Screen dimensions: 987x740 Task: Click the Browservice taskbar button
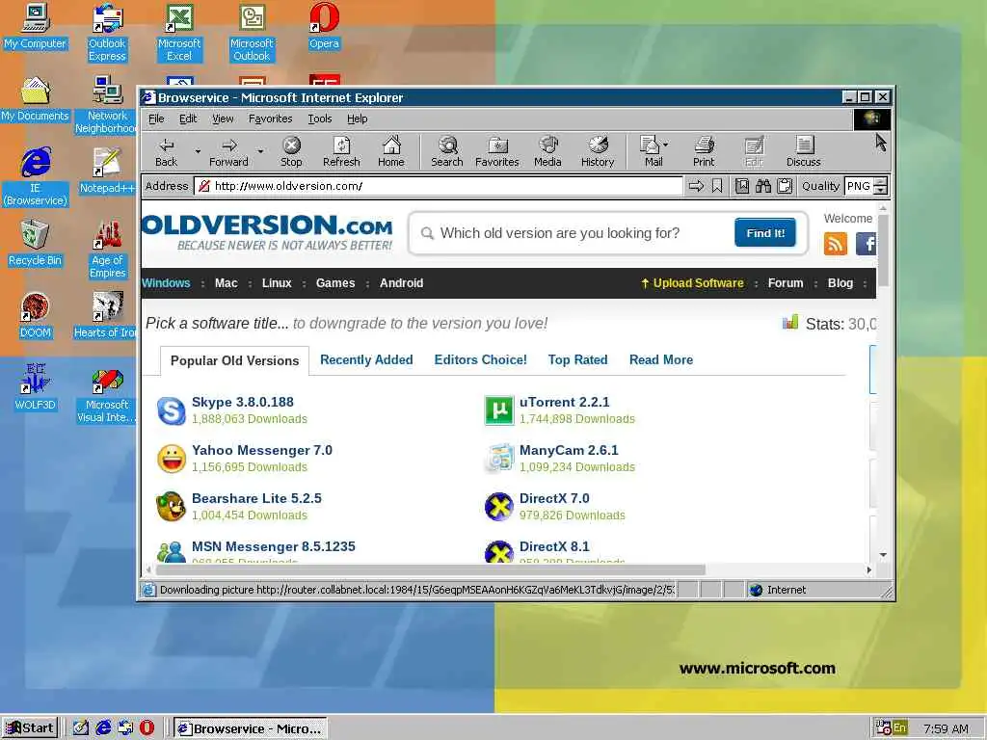(250, 728)
